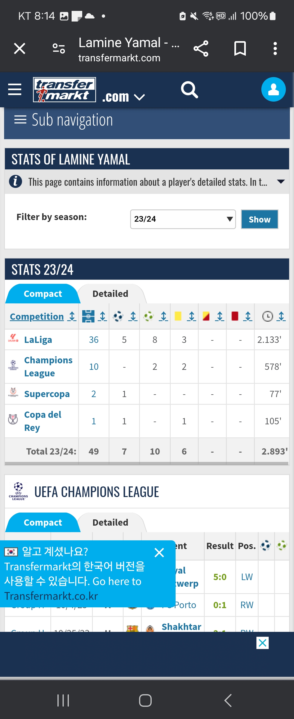Open the 23/24 season filter dropdown
294x719 pixels.
183,219
